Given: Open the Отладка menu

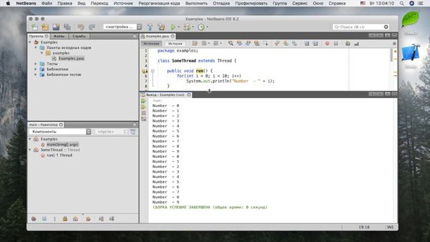Looking at the screenshot, I should click(x=221, y=3).
